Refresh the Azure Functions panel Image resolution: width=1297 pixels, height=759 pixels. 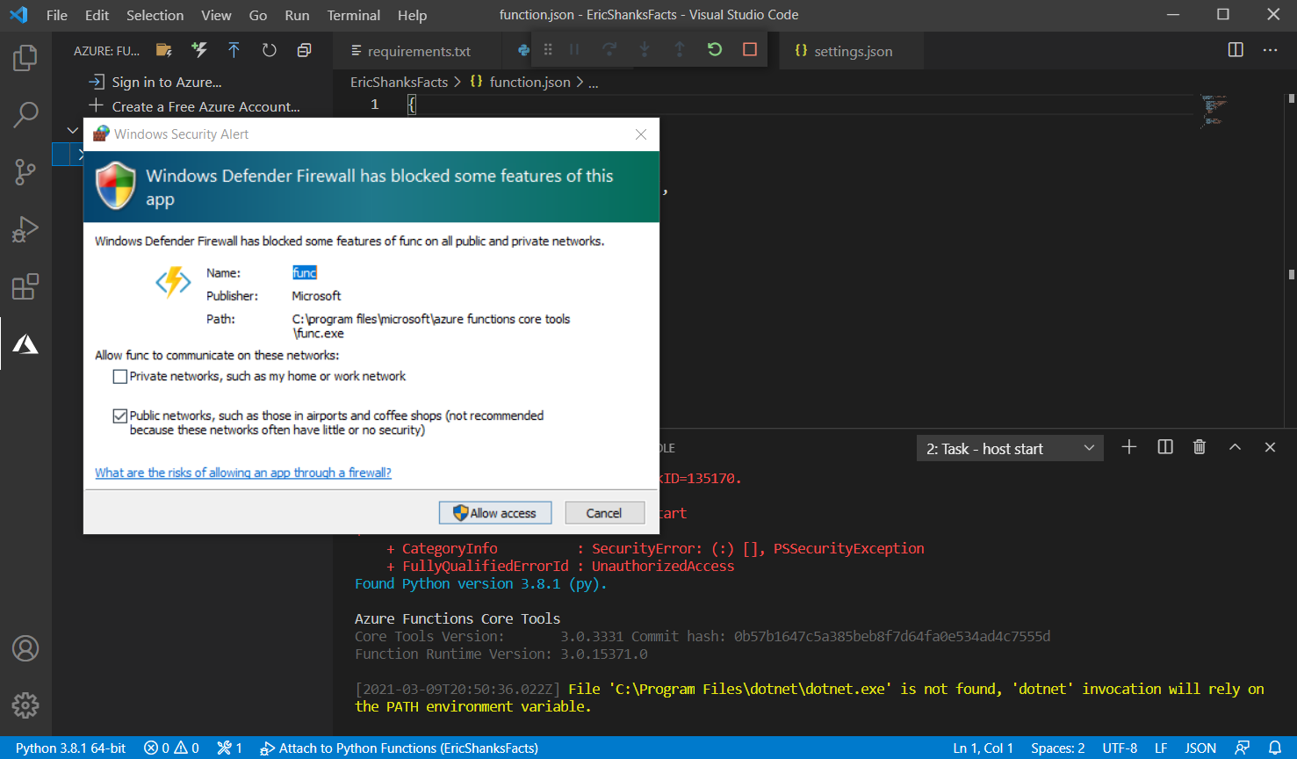point(270,50)
